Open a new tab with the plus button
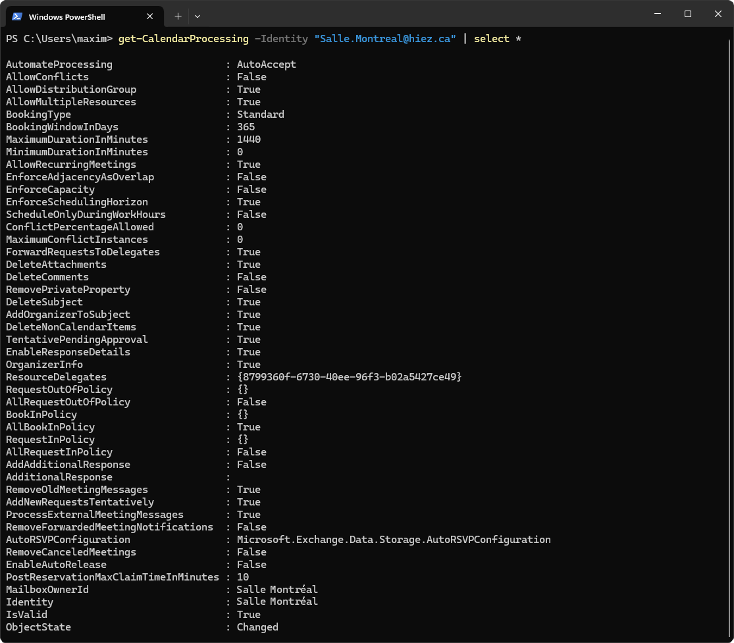This screenshot has height=643, width=734. point(178,16)
